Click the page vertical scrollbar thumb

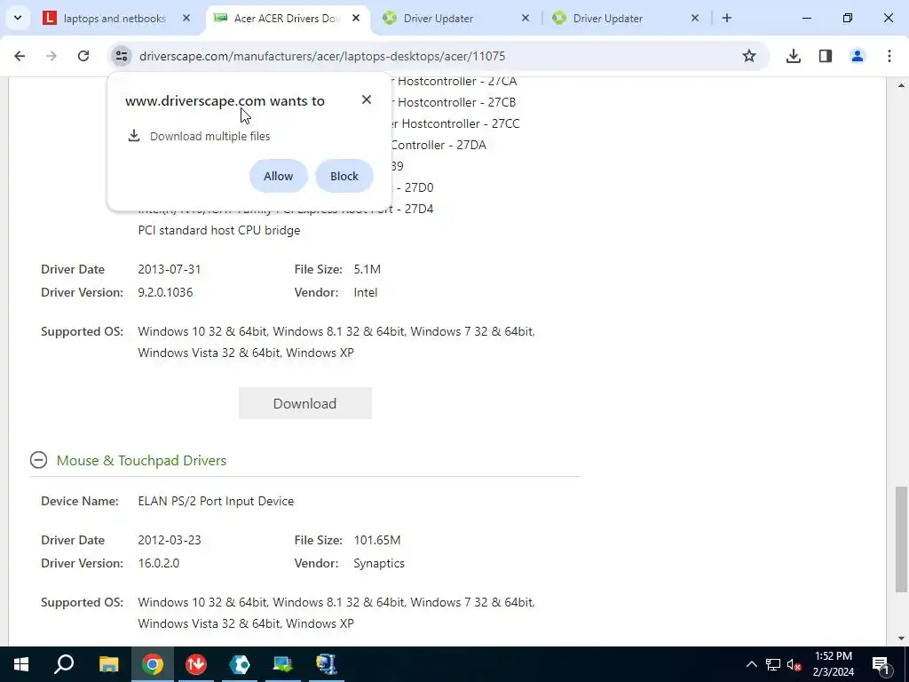902,539
